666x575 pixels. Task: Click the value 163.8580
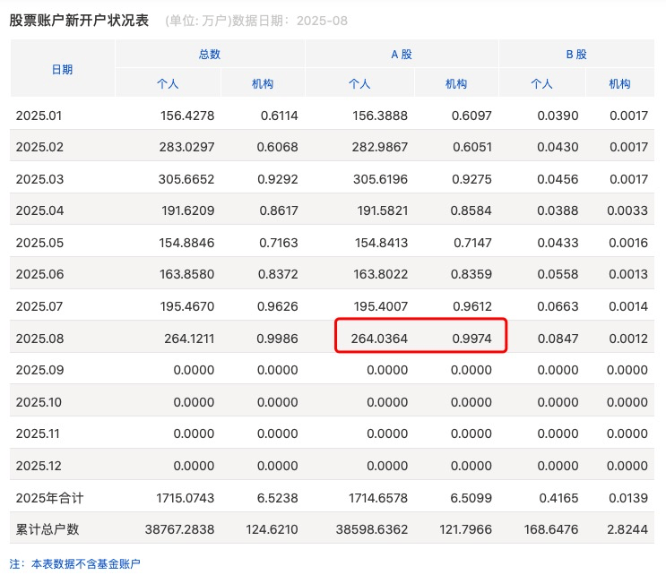186,274
